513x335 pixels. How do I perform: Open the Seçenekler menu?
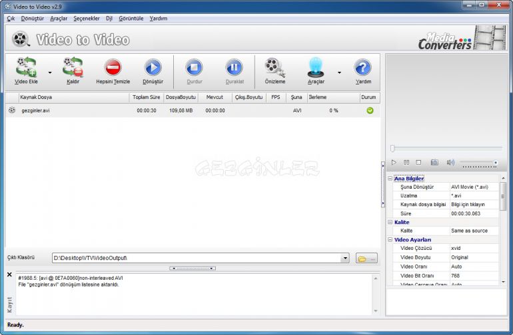click(x=87, y=19)
